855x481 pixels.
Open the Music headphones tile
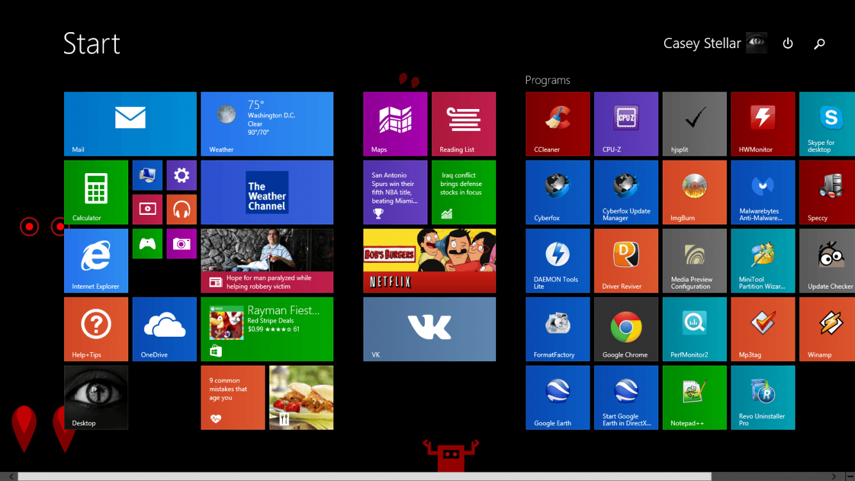(181, 209)
